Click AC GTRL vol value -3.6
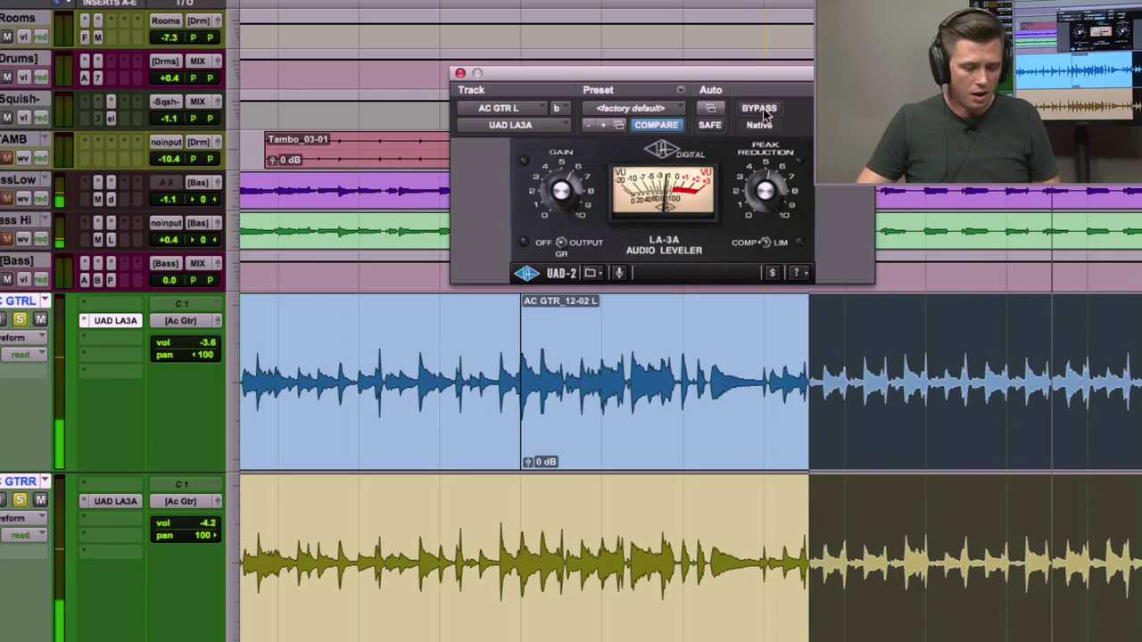This screenshot has height=642, width=1142. tap(208, 342)
